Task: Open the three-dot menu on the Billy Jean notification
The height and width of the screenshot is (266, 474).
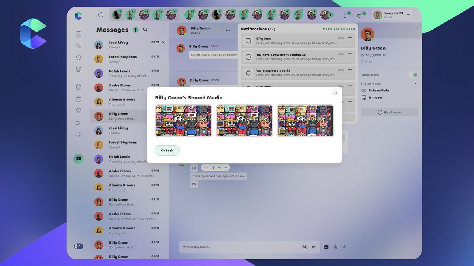Action: [x=350, y=38]
